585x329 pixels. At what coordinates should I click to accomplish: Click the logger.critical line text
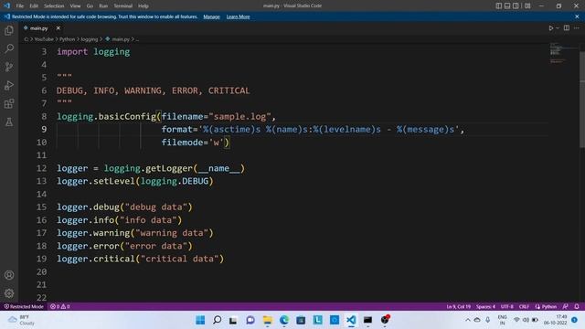coord(140,259)
